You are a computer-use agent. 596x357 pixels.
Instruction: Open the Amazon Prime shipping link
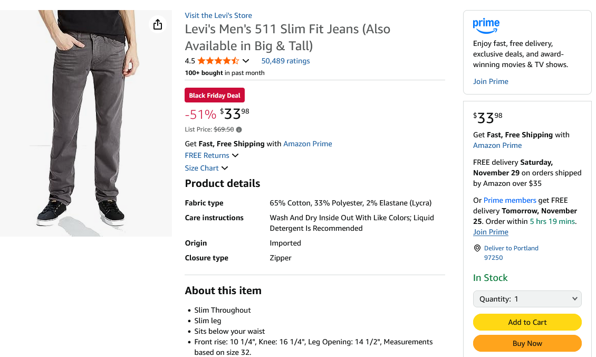pyautogui.click(x=307, y=143)
